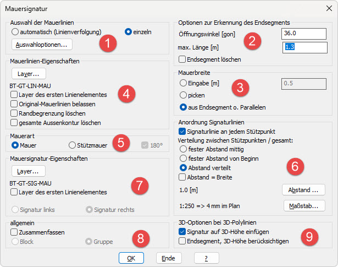Enable 'Original-Mauerlinien belassen' checkbox
Screen dimensions: 338x267
14,104
